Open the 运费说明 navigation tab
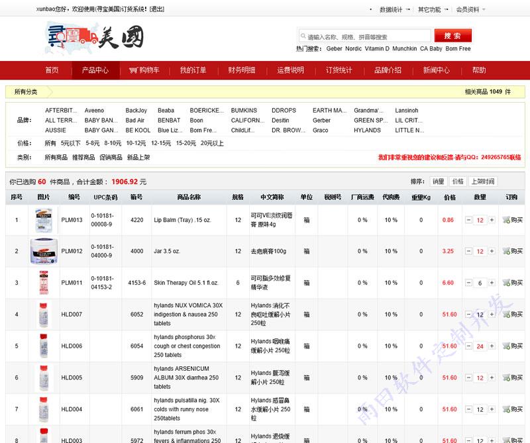530x443 pixels. (290, 70)
